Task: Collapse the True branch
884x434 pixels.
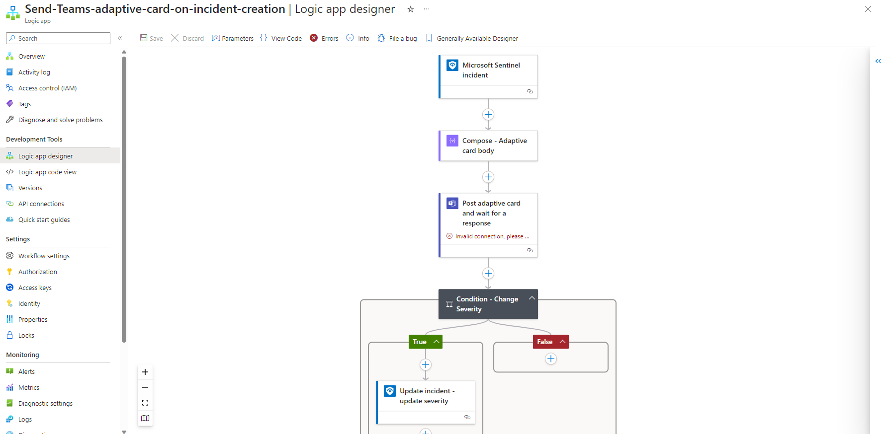Action: (x=436, y=342)
